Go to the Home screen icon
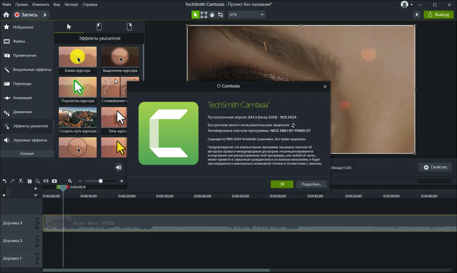Viewport: 457px width, 273px height. pyautogui.click(x=6, y=15)
